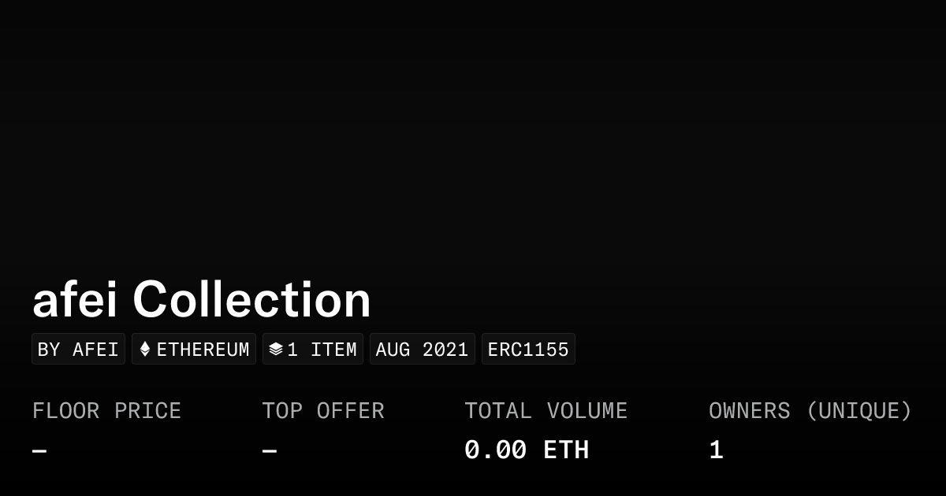The height and width of the screenshot is (496, 946).
Task: Click the ETH unit after 0.00
Action: tap(566, 450)
